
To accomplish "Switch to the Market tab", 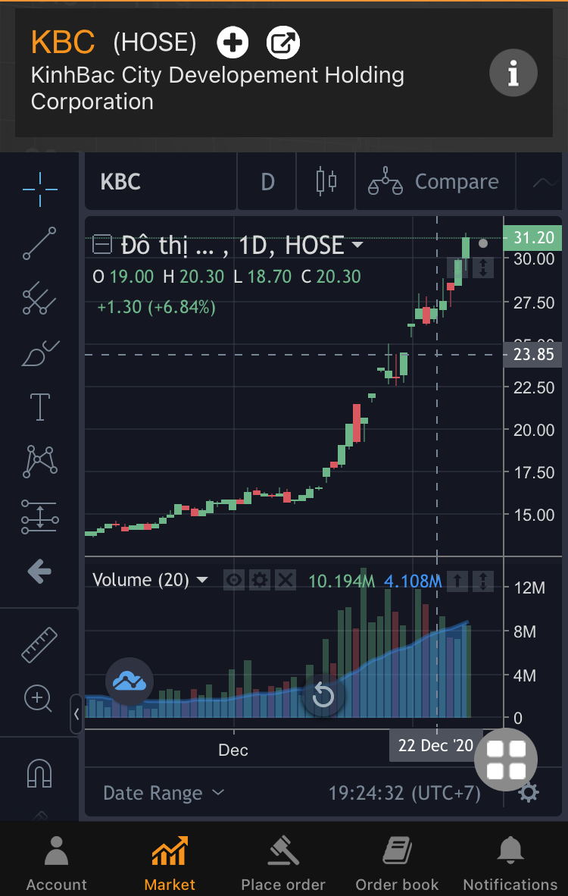I will pos(170,862).
